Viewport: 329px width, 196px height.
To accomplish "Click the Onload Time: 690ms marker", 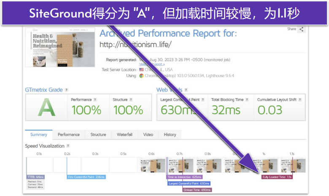I will click(x=197, y=190).
